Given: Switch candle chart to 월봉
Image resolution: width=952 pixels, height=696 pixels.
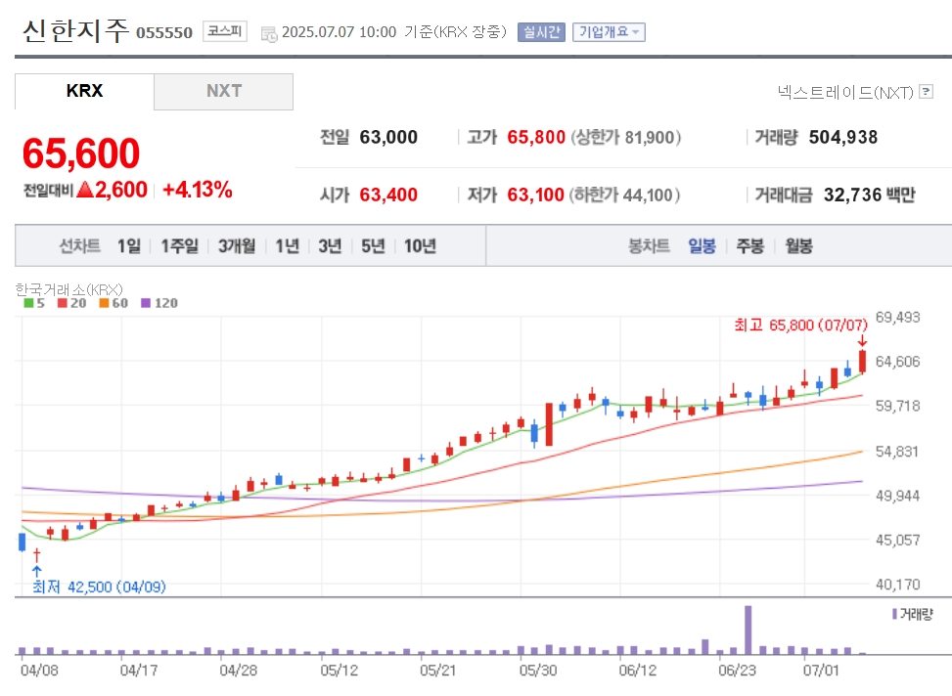Looking at the screenshot, I should (798, 245).
